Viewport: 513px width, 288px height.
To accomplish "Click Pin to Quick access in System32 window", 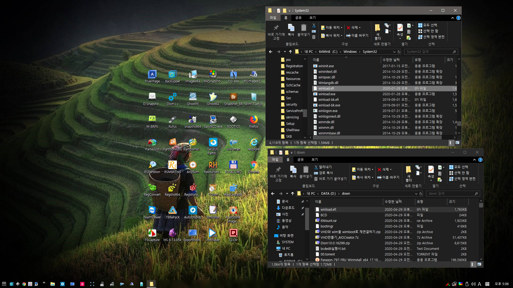I will 276,32.
